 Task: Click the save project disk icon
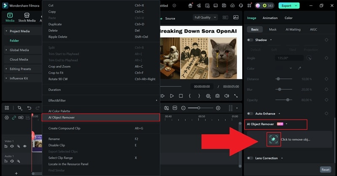pyautogui.click(x=224, y=5)
